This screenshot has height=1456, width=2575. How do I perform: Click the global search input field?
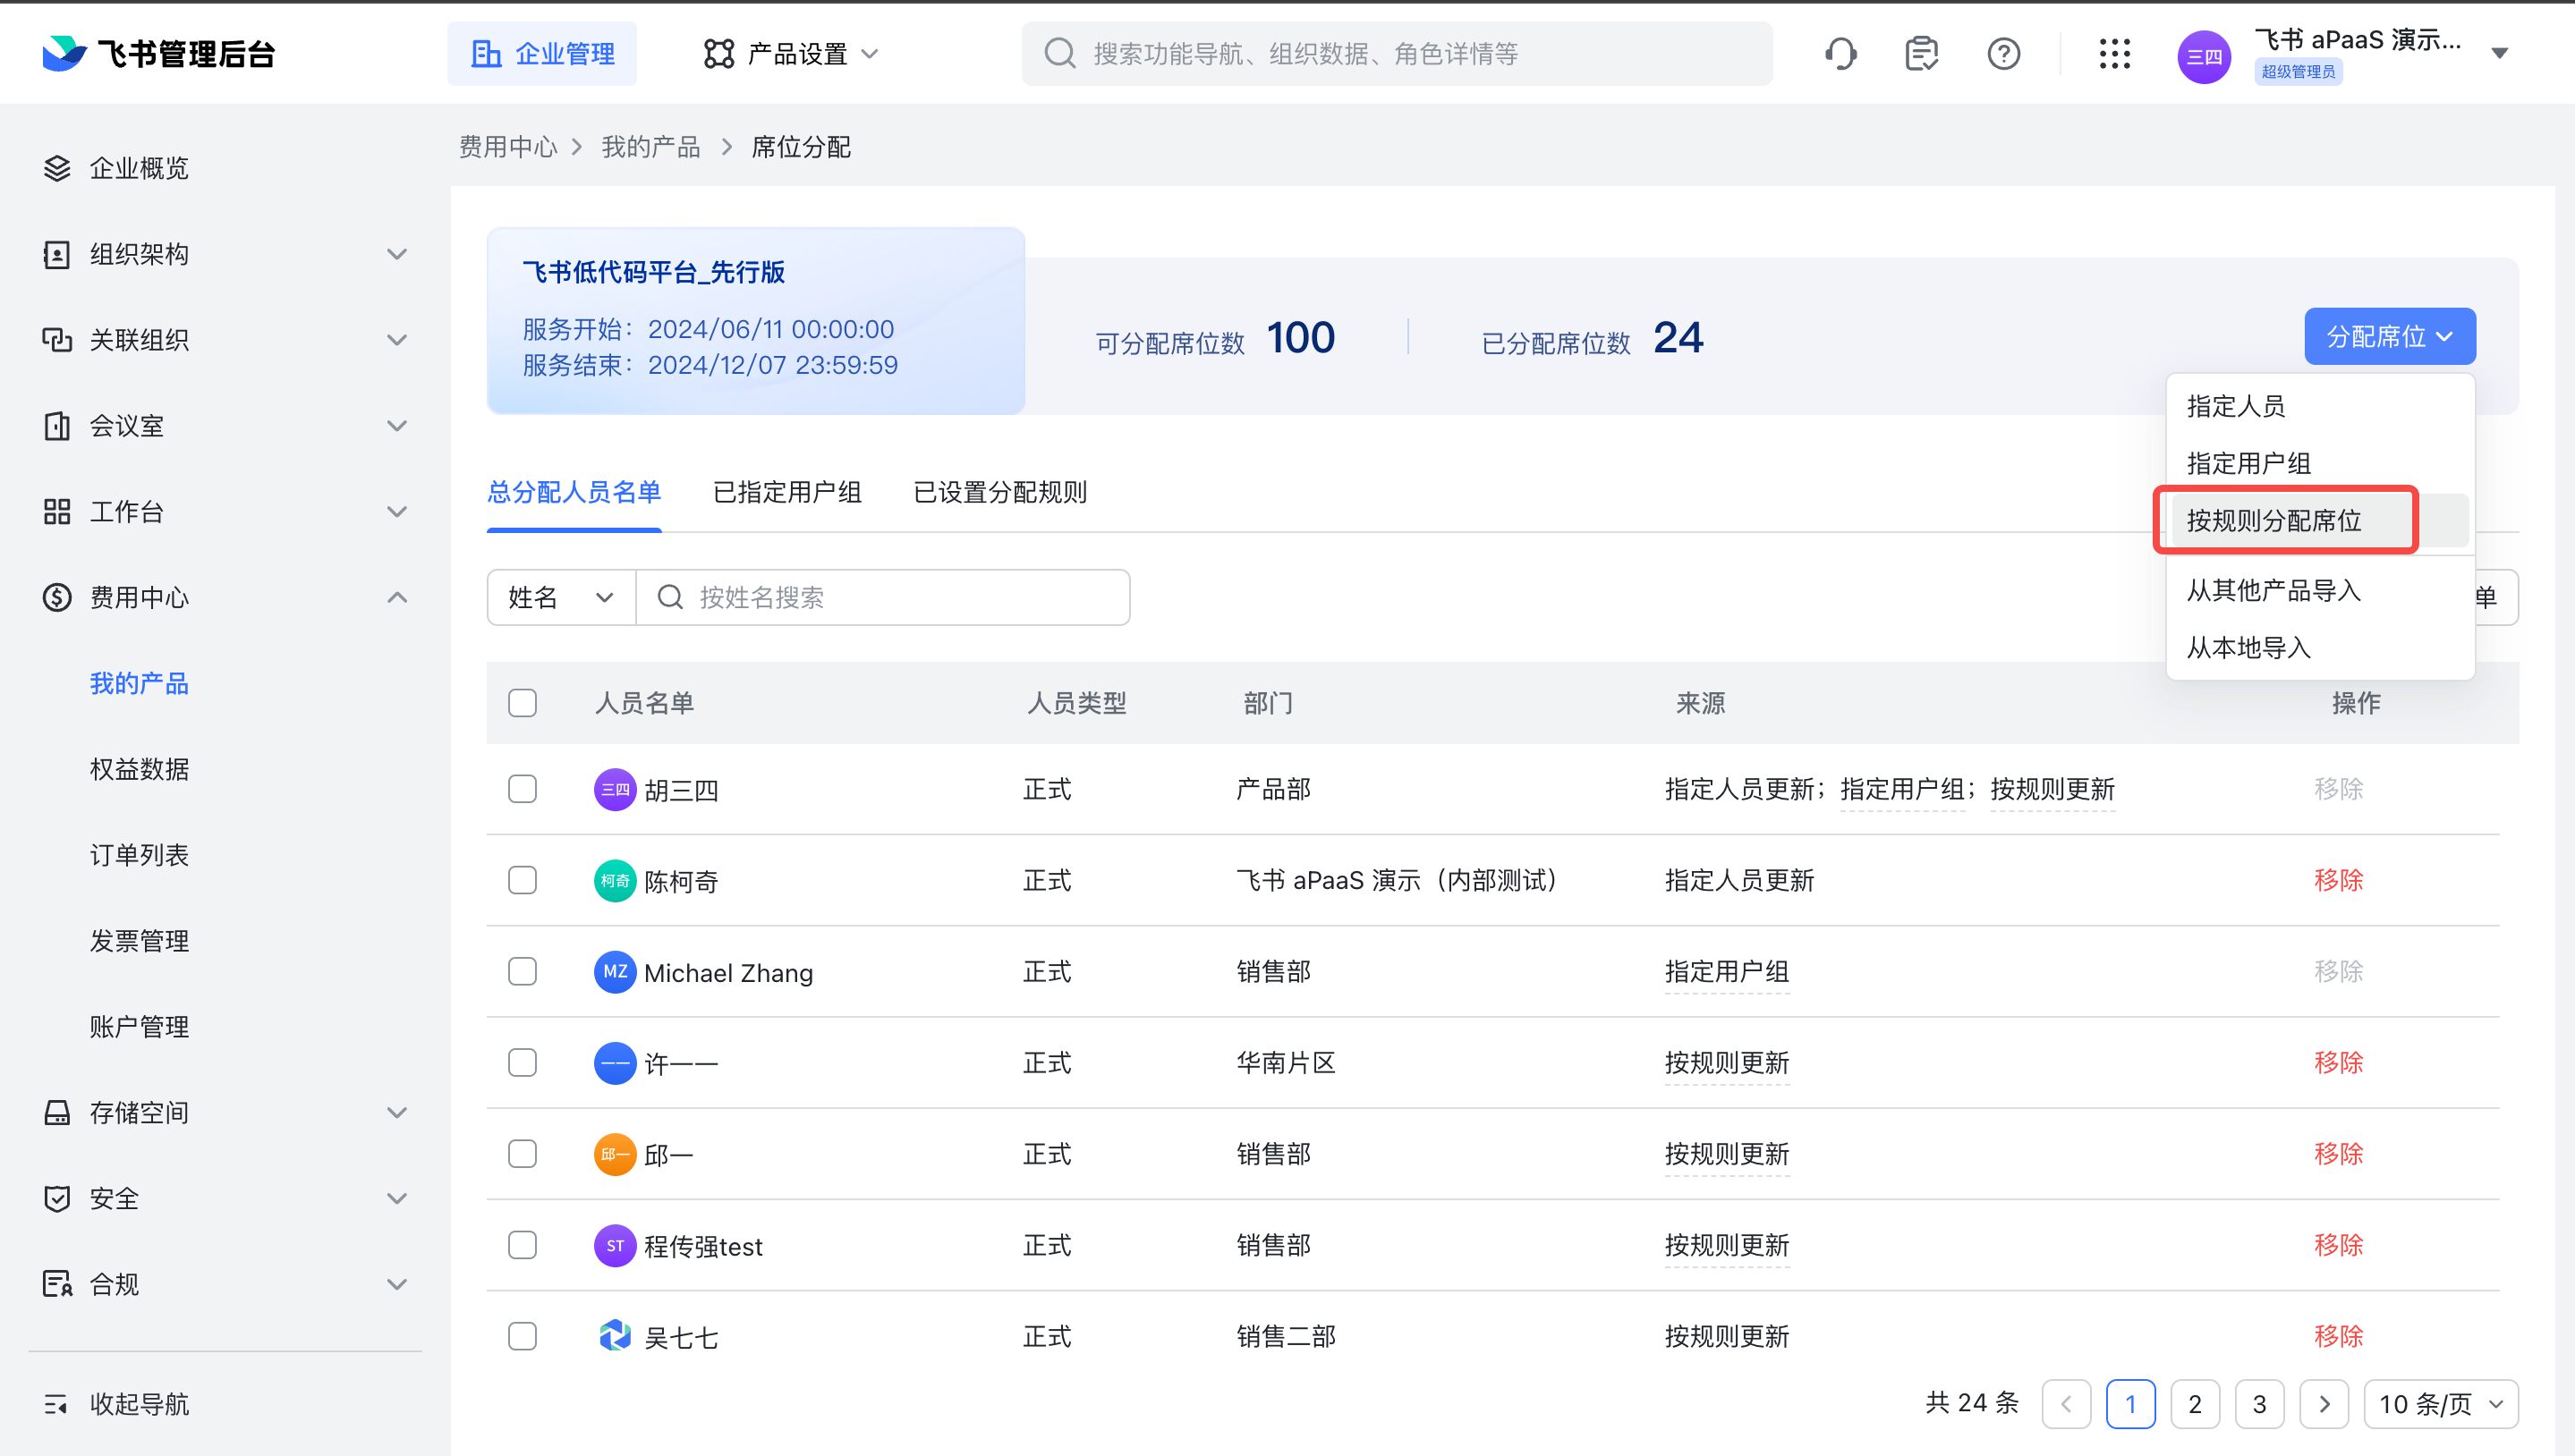tap(1397, 53)
